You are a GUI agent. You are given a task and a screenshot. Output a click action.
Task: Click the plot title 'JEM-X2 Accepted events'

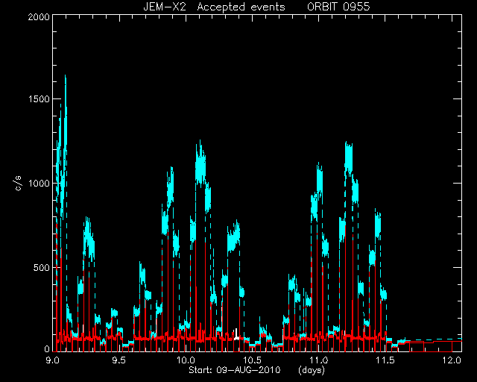point(214,7)
